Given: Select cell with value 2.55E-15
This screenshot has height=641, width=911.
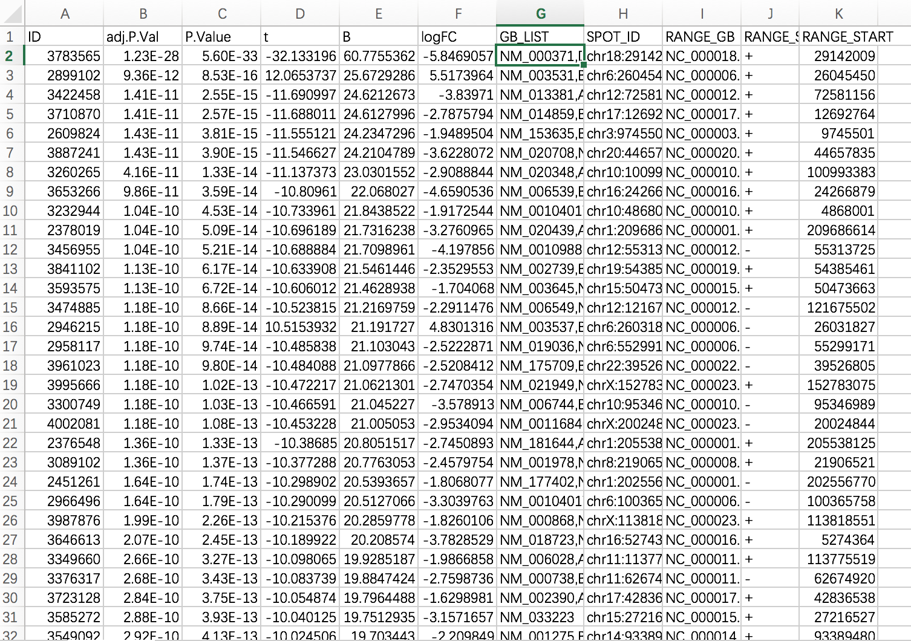Looking at the screenshot, I should coord(221,94).
